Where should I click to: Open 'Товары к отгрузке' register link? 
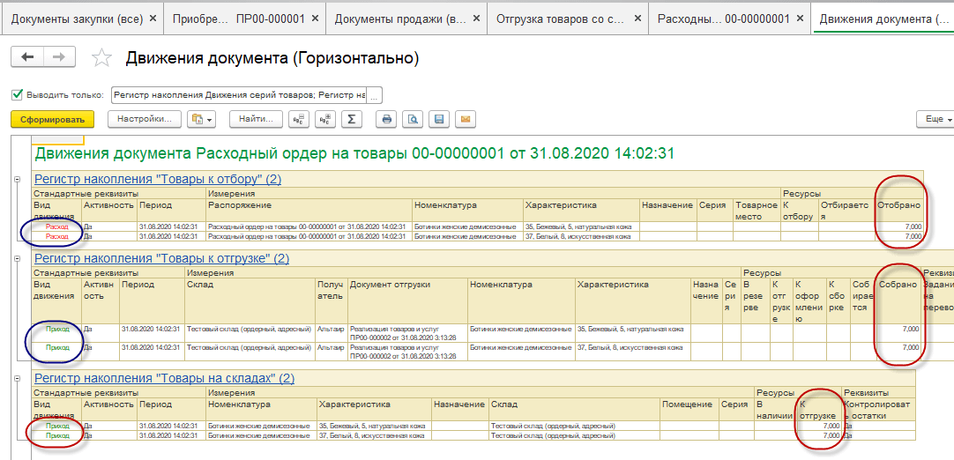pyautogui.click(x=162, y=258)
